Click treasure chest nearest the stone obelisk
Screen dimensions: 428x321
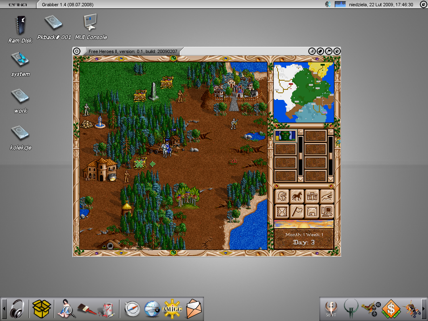tap(140, 95)
